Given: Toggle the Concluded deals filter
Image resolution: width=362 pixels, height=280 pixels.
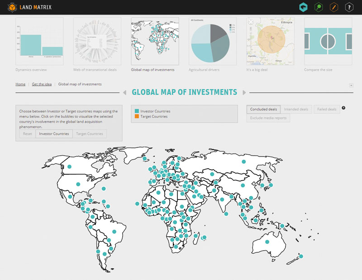Looking at the screenshot, I should [x=263, y=109].
